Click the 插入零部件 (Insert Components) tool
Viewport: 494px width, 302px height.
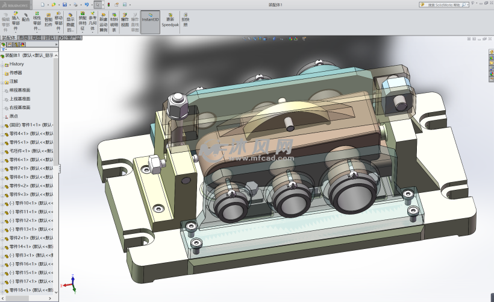coord(16,19)
